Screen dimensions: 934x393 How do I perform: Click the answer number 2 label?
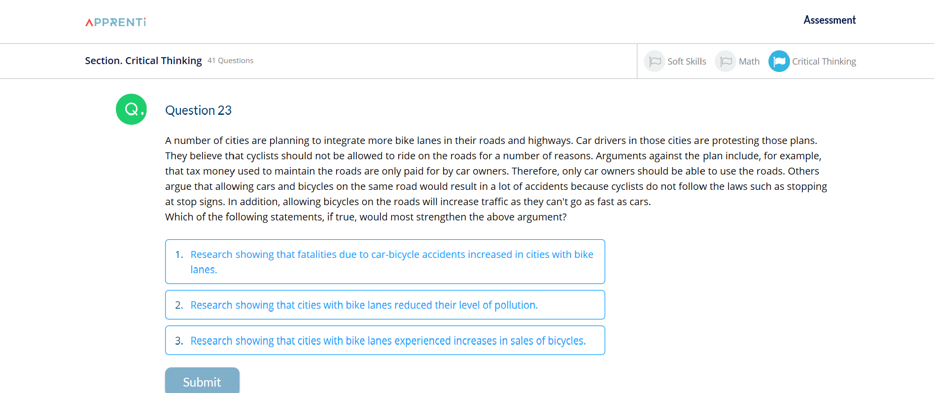pos(179,305)
